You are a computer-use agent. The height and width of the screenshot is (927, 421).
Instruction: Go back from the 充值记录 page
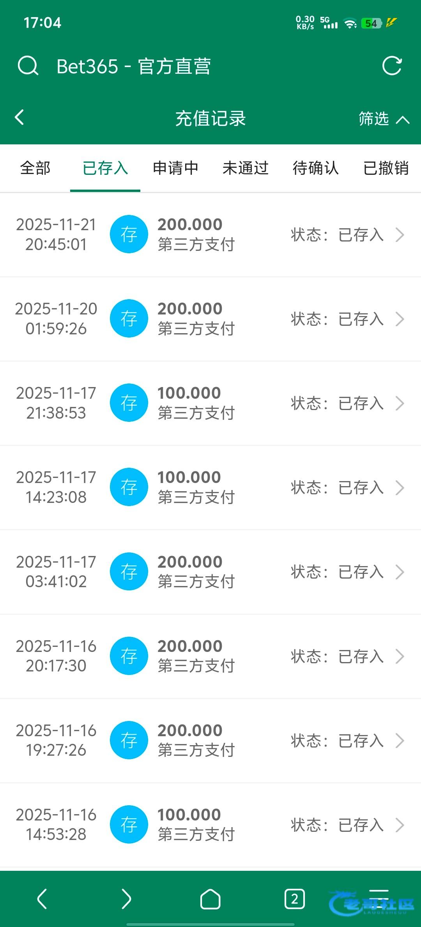(19, 117)
